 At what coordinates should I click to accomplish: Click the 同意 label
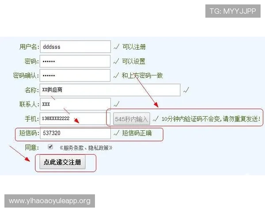(32, 148)
